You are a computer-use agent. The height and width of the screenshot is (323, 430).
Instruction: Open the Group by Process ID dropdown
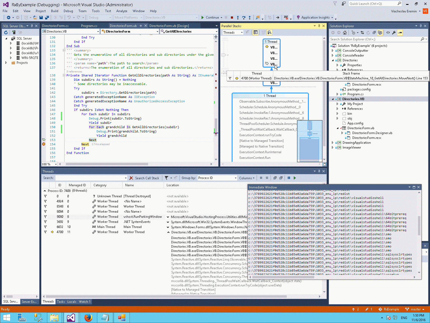[235, 178]
